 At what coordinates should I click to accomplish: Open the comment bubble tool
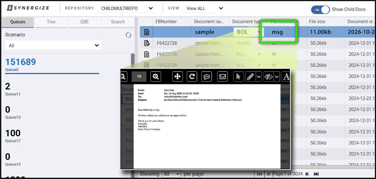click(x=207, y=77)
